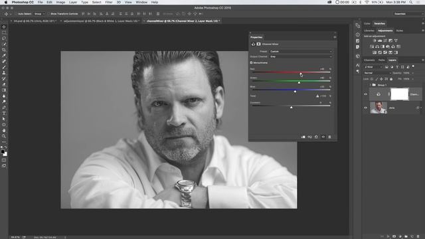The image size is (425, 239).
Task: Add a Vibrance adjustment
Action: (396, 40)
